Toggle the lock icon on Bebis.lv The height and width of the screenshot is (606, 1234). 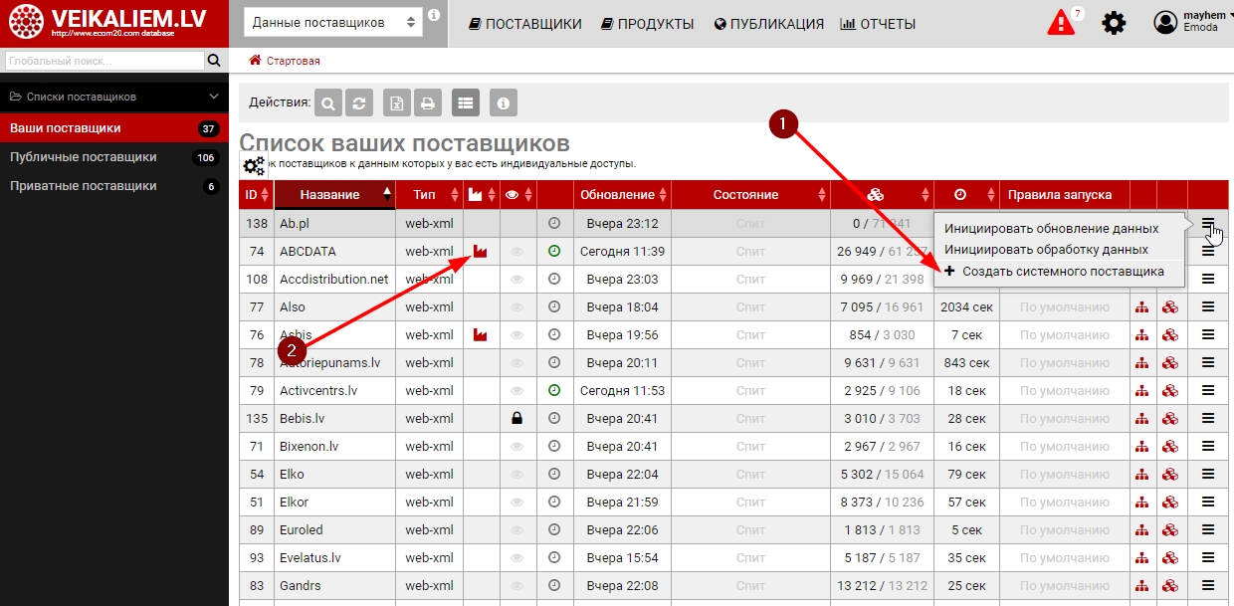point(515,419)
